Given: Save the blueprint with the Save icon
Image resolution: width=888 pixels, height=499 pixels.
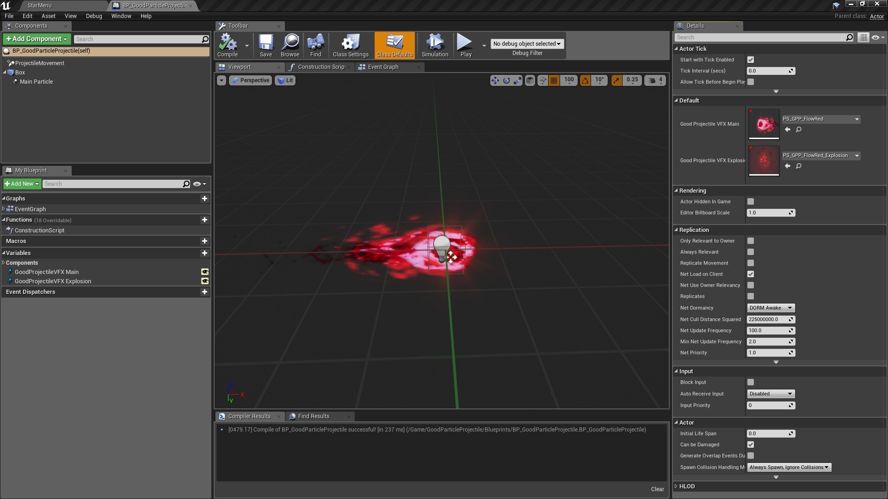Looking at the screenshot, I should (x=265, y=45).
